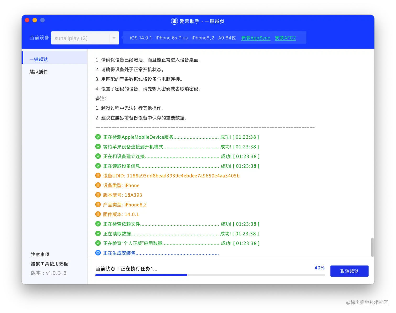This screenshot has width=396, height=313.
Task: Click iOS 14.0.1 in the device info bar
Action: coord(141,38)
